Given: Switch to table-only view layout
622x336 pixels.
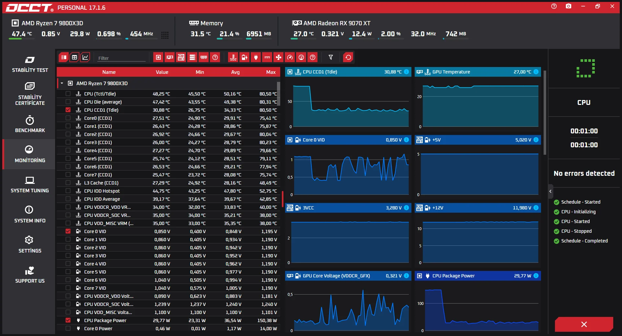Looking at the screenshot, I should point(75,57).
